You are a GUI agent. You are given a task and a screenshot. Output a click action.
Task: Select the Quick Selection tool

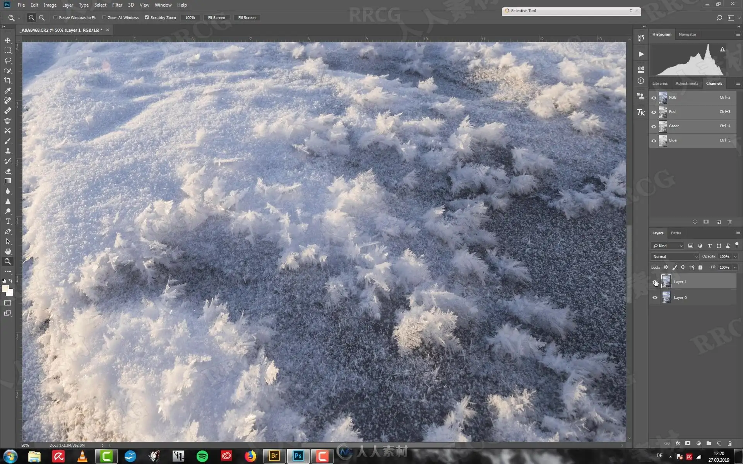(x=8, y=70)
